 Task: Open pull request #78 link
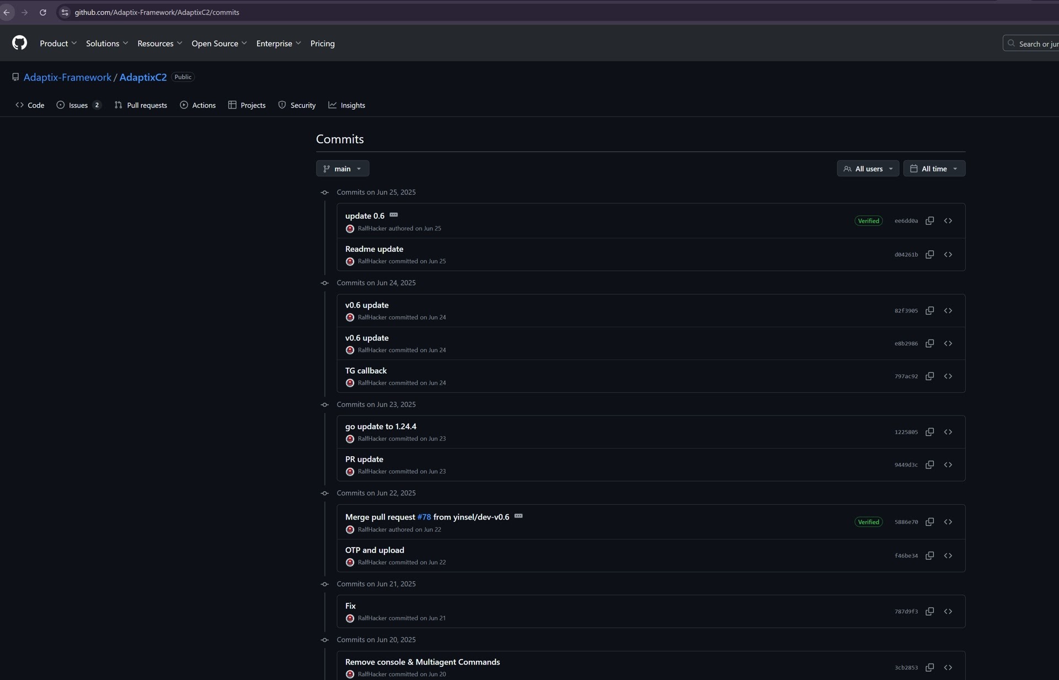[x=424, y=517]
